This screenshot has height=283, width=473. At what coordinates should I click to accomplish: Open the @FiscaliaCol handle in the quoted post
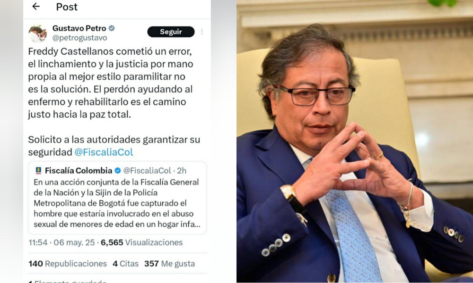coord(147,171)
